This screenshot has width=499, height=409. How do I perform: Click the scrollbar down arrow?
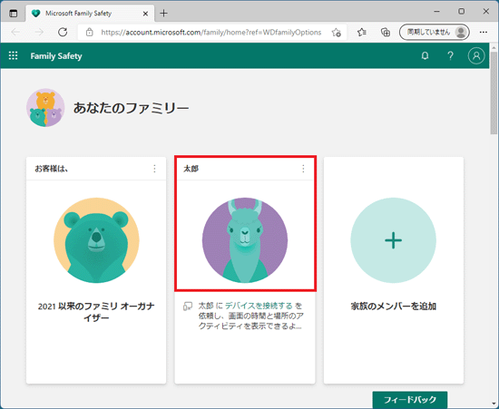(494, 404)
